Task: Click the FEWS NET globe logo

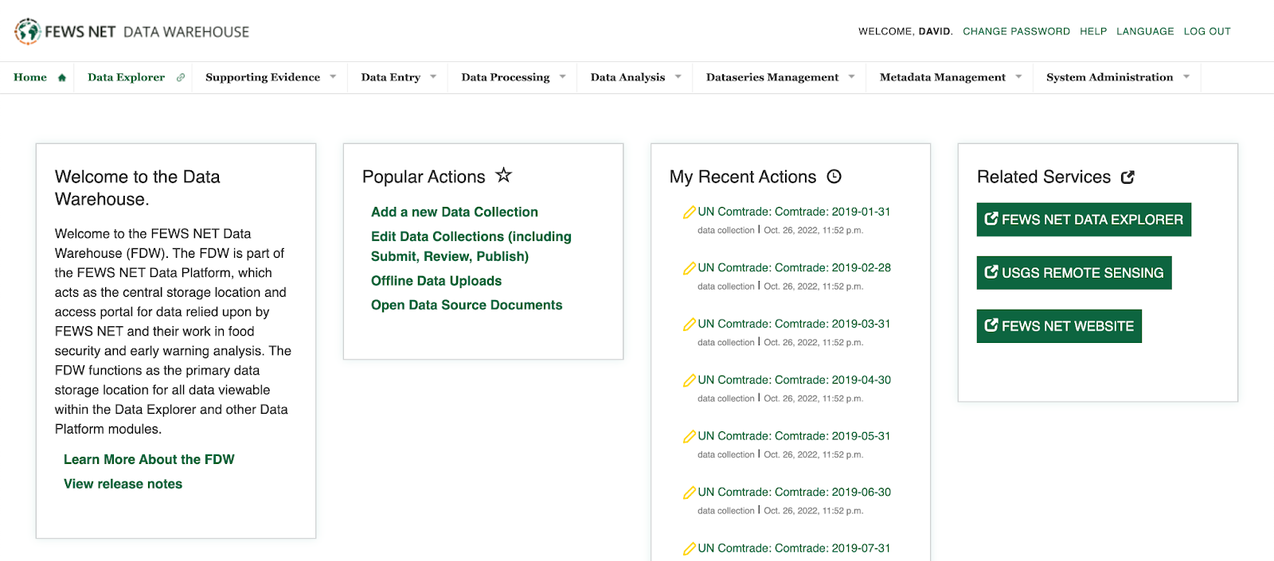Action: click(x=28, y=31)
